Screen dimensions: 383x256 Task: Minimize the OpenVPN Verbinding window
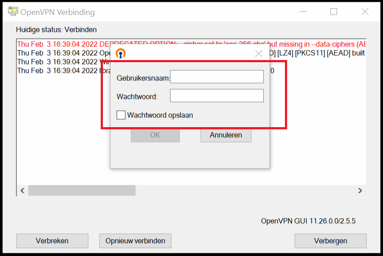pos(302,12)
